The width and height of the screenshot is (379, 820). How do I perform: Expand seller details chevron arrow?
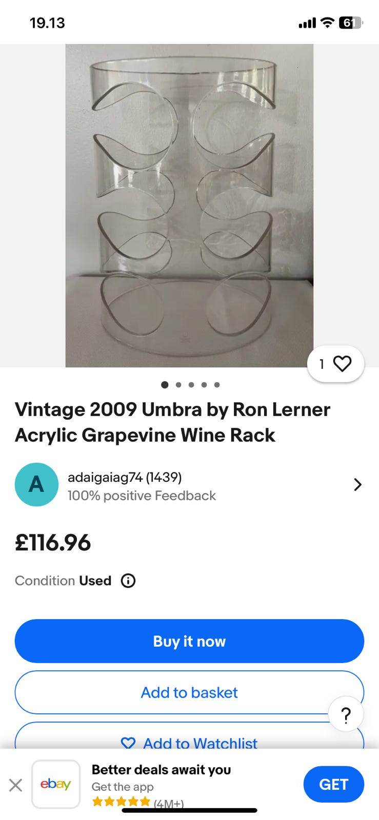[x=357, y=484]
